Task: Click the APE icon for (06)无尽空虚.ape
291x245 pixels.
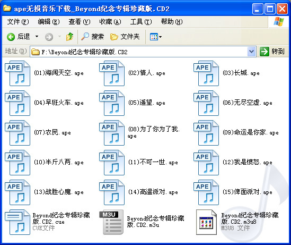Action: (206, 103)
